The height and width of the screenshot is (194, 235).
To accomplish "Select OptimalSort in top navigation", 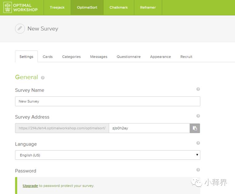I will point(87,7).
